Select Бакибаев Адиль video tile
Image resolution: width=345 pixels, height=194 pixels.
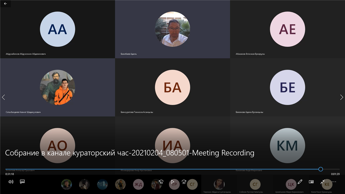coord(172,29)
